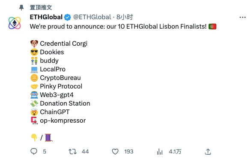This screenshot has width=251, height=162.
Task: Click the 8小时 timestamp
Action: tap(125, 17)
